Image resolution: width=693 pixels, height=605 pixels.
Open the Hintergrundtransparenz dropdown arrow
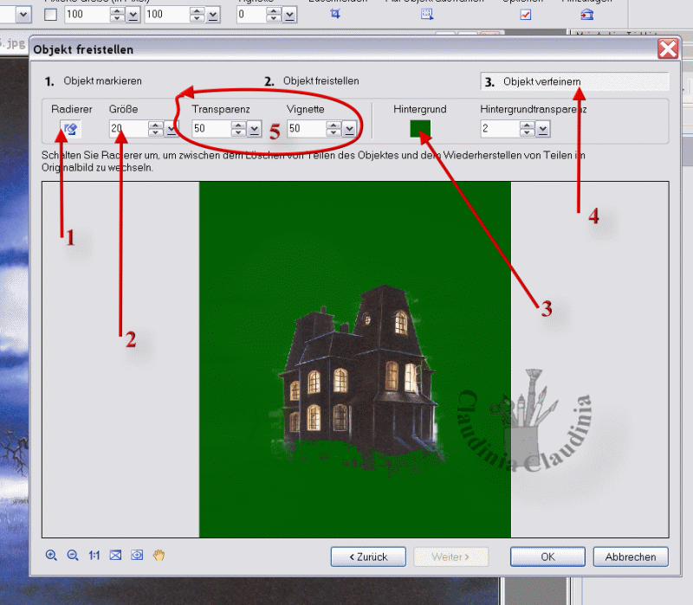(x=543, y=129)
